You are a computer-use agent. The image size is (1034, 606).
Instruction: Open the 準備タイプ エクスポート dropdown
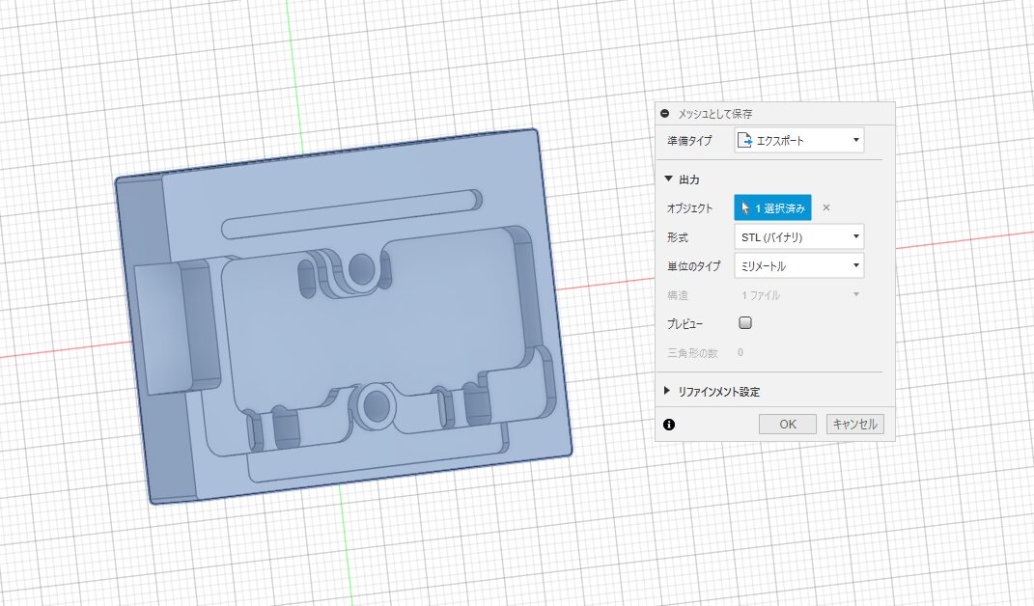798,141
